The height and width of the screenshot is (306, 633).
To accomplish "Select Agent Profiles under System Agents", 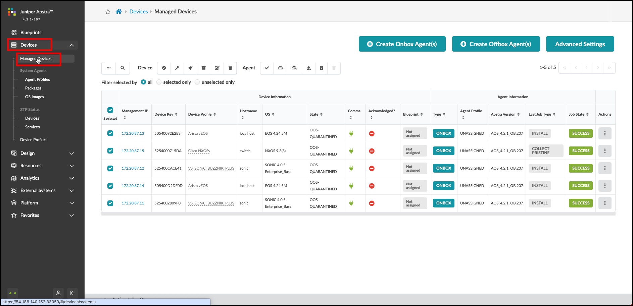I will point(37,79).
